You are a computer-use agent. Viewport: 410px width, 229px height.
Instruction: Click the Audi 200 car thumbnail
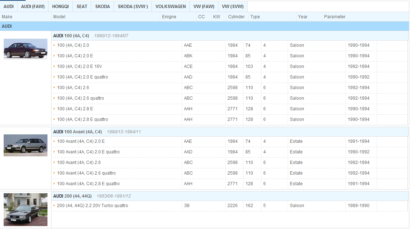tap(26, 210)
